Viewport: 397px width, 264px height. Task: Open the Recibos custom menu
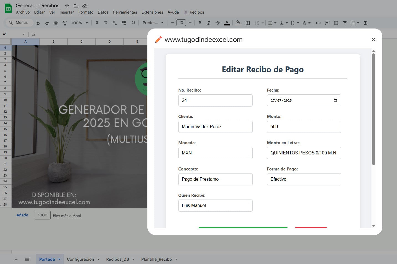point(197,12)
